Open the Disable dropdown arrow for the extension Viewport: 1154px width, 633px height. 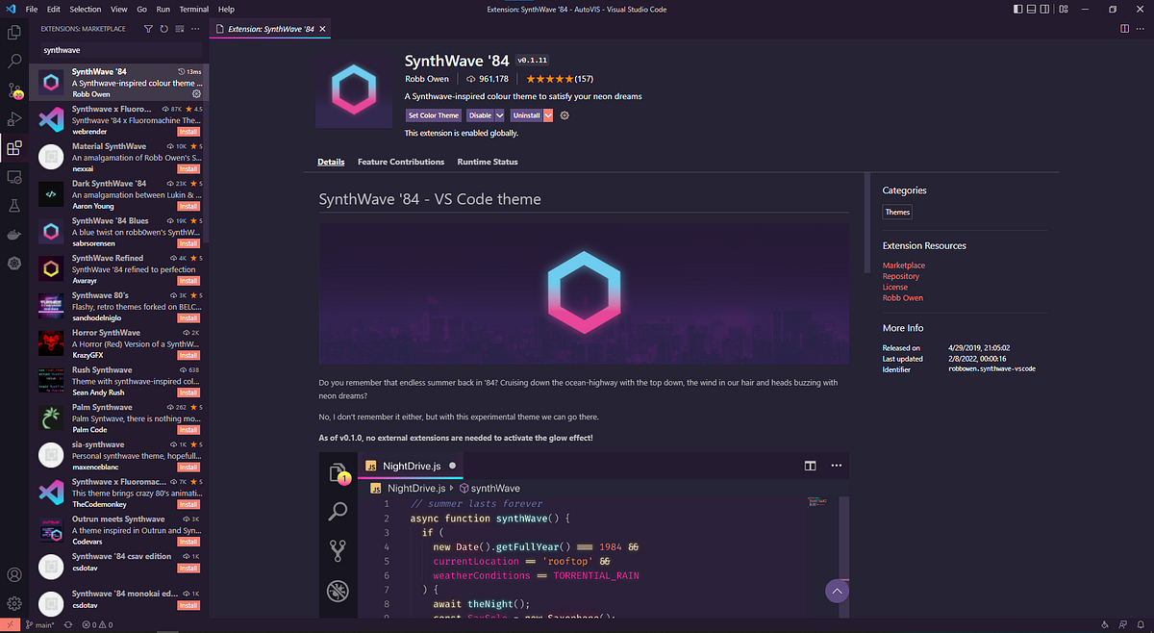click(497, 114)
